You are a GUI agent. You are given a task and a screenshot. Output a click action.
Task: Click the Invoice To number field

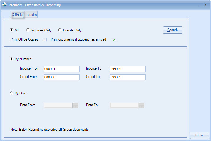click(127, 69)
